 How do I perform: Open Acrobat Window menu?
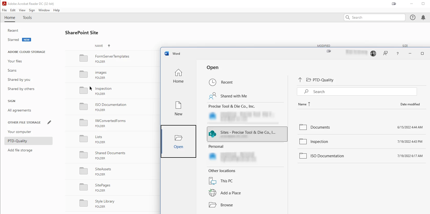pyautogui.click(x=44, y=10)
